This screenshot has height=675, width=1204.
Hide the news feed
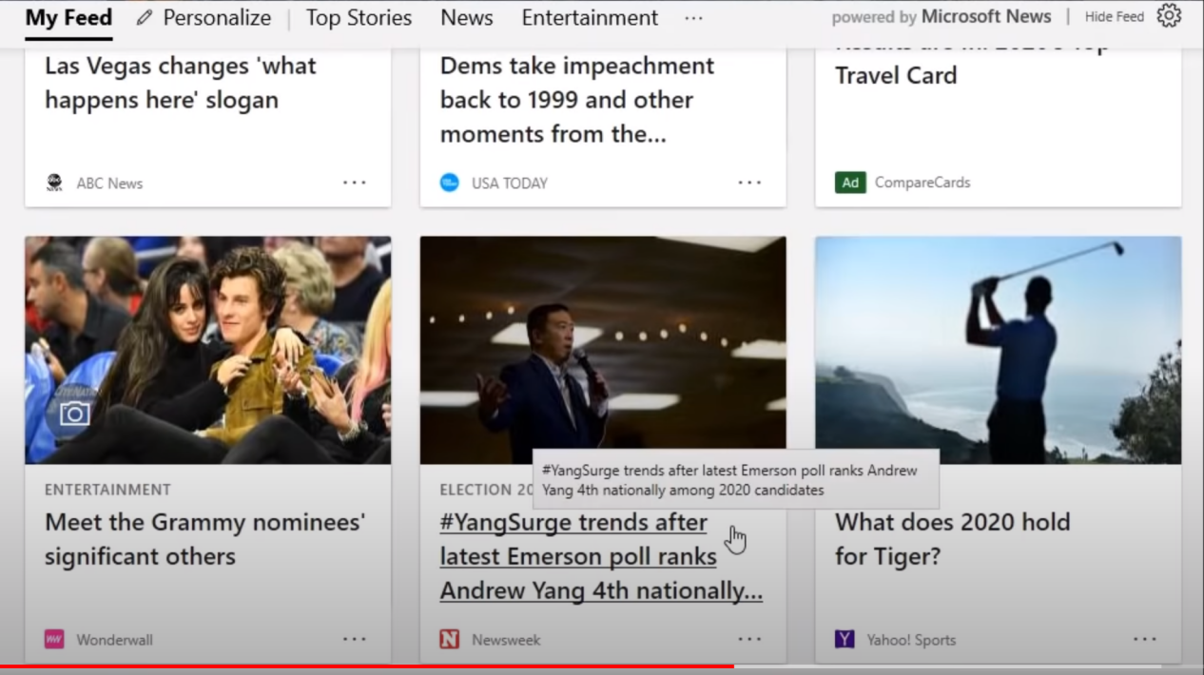(1114, 17)
